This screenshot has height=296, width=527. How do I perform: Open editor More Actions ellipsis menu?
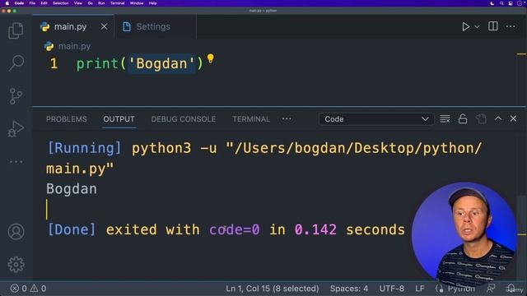pos(511,26)
